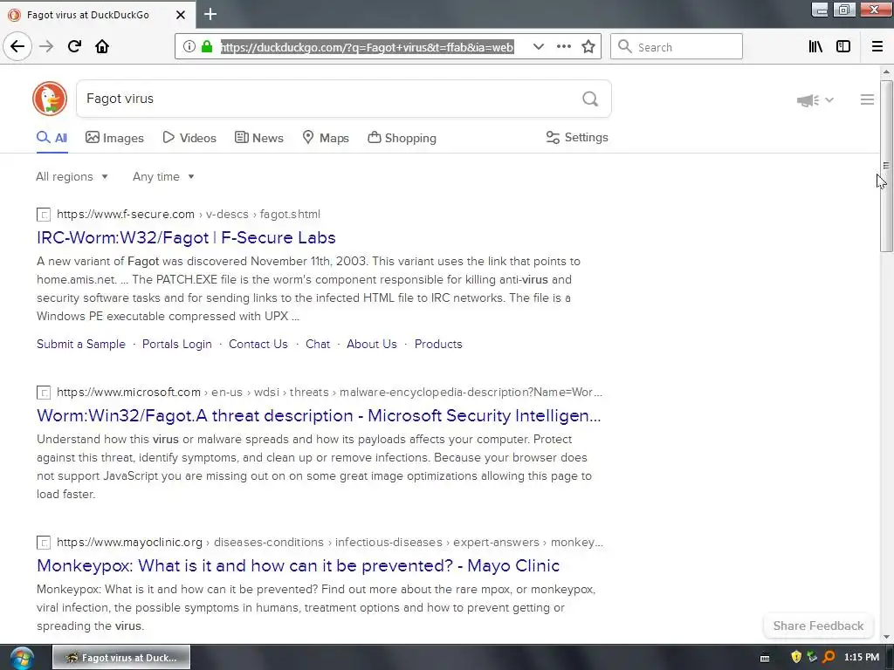Open Worm:Win32/Fagot.A threat description result

click(x=319, y=415)
